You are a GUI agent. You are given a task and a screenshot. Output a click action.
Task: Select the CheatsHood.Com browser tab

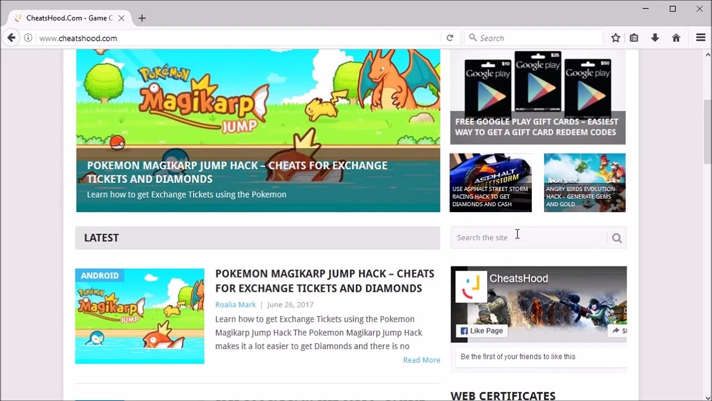coord(70,18)
